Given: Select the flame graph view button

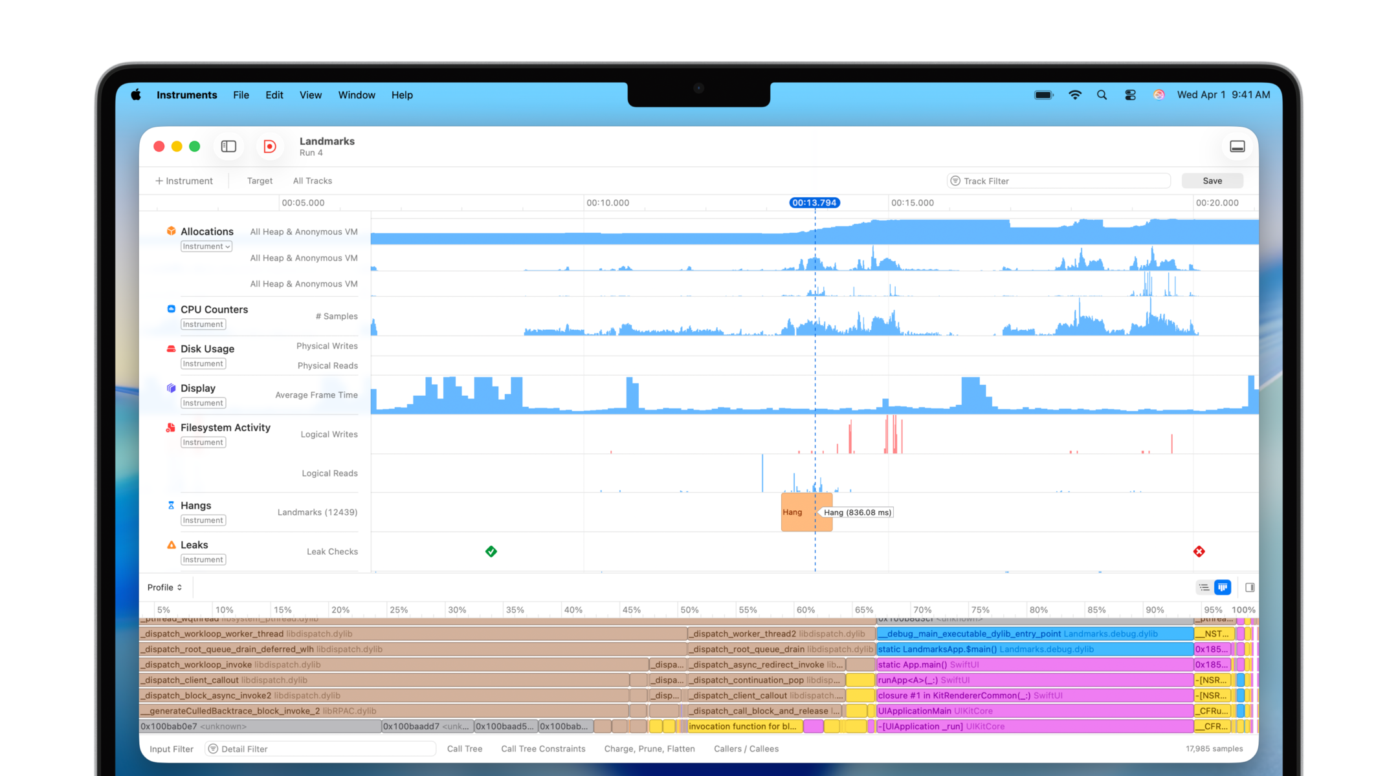Looking at the screenshot, I should tap(1222, 587).
